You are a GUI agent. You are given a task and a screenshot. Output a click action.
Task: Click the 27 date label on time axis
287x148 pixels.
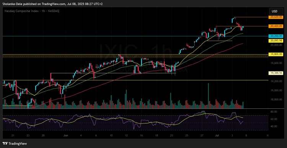202,135
